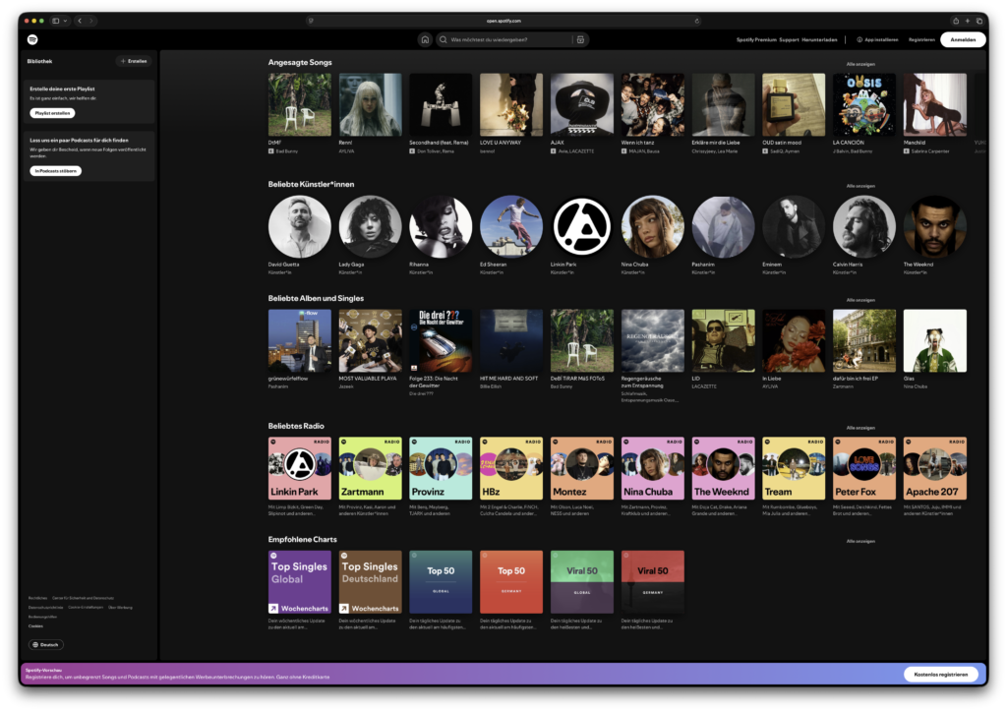Open MOST VALUABLE PLAYA album
Image resolution: width=1007 pixels, height=711 pixels.
[371, 341]
